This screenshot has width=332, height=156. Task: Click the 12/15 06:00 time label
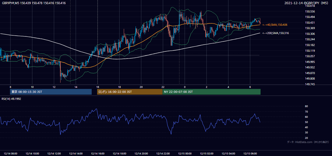pos(250,153)
